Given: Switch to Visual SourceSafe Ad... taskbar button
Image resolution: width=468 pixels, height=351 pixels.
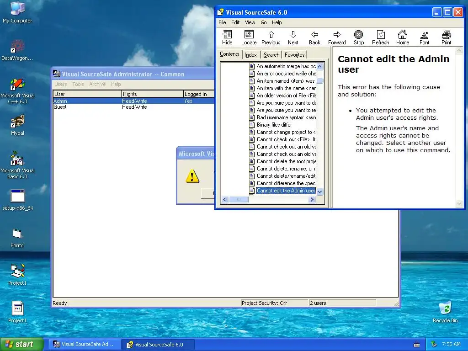Looking at the screenshot, I should point(85,345).
